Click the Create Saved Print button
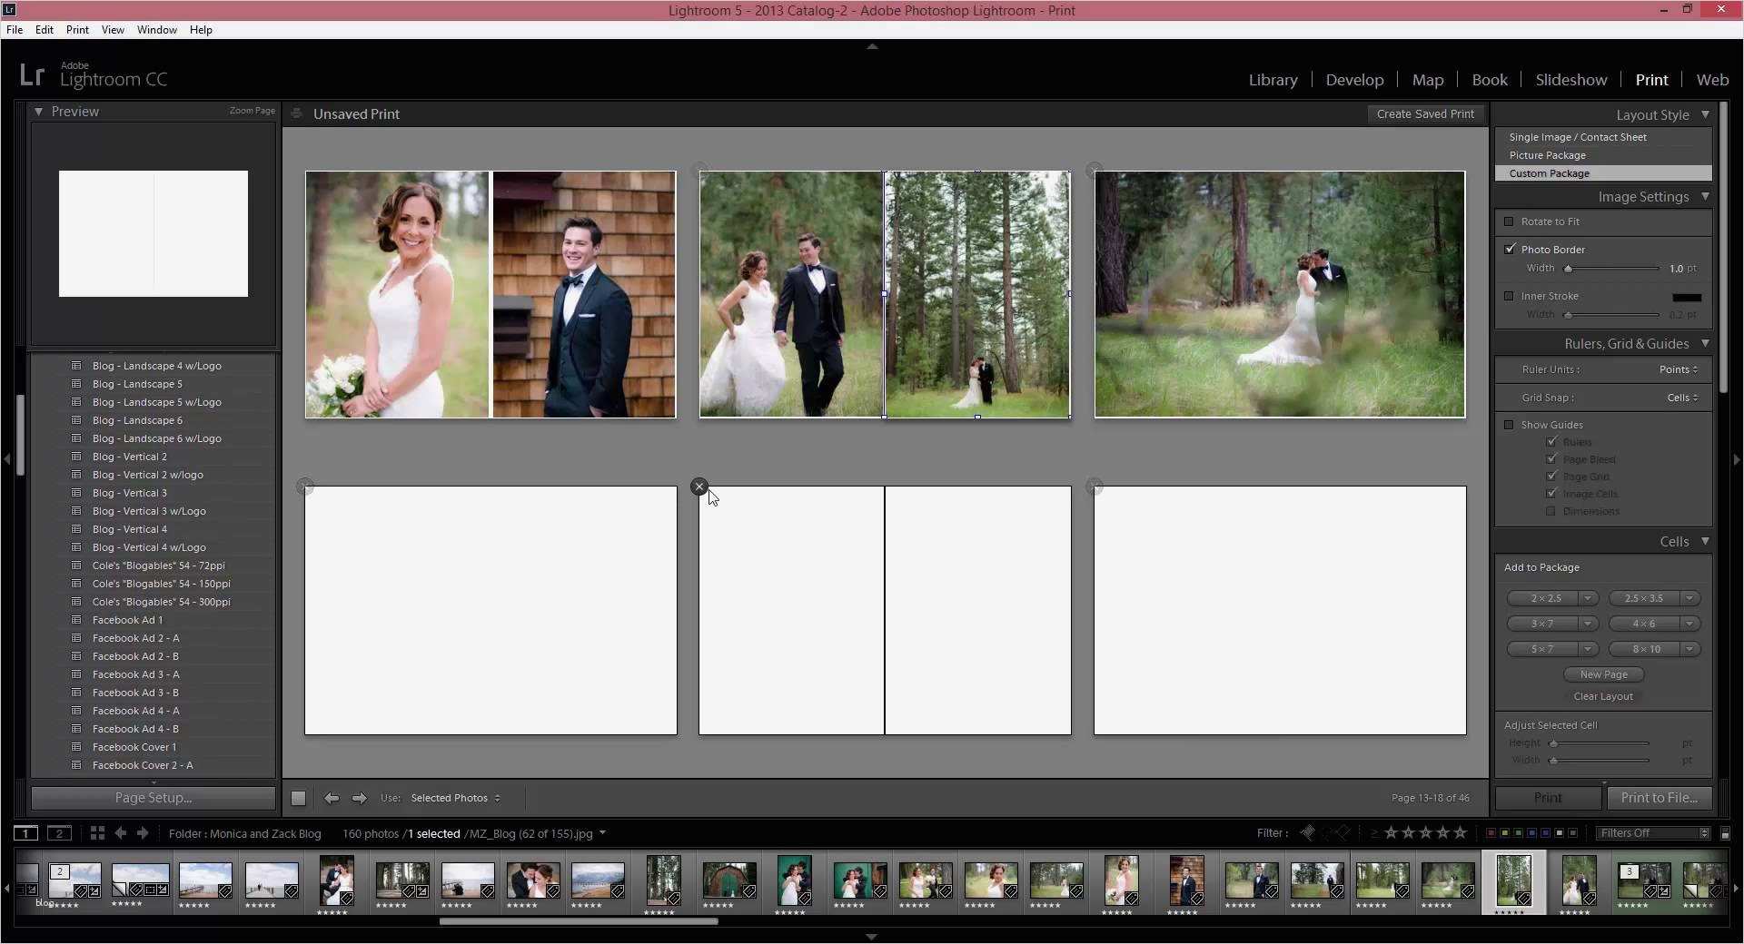Viewport: 1744px width, 944px height. 1425,113
